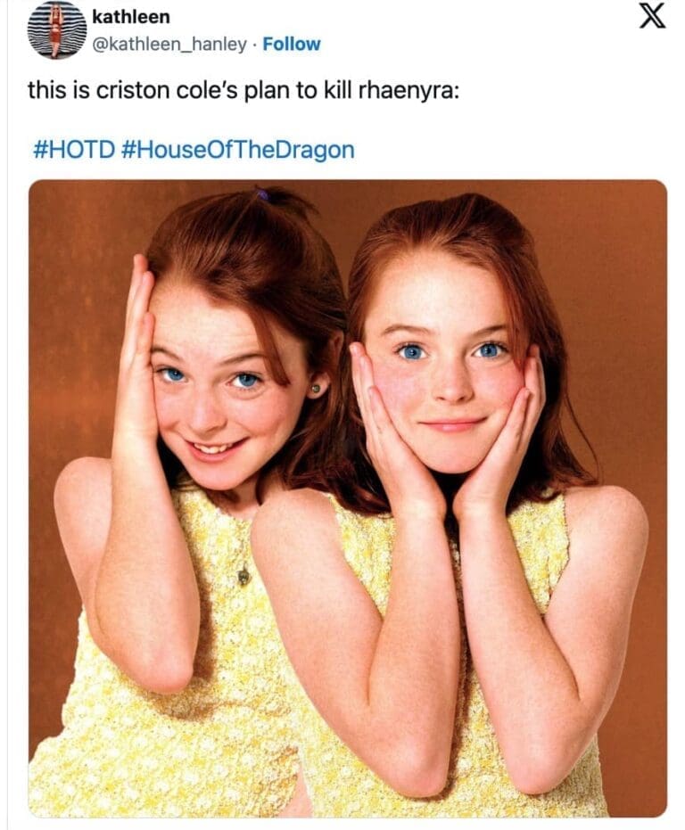The image size is (685, 830).
Task: Click the display name kathleen
Action: point(131,17)
